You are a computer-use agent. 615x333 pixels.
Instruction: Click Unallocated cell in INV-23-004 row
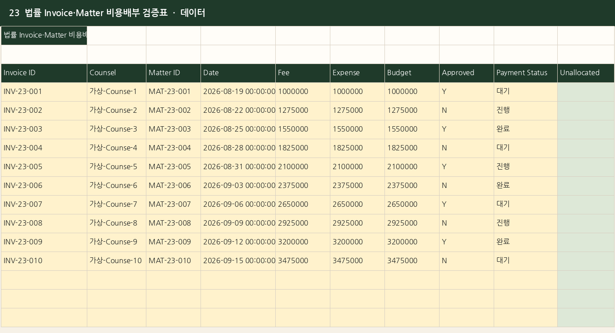click(x=586, y=148)
